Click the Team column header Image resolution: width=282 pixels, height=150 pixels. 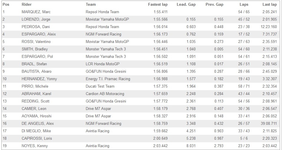tap(91, 4)
